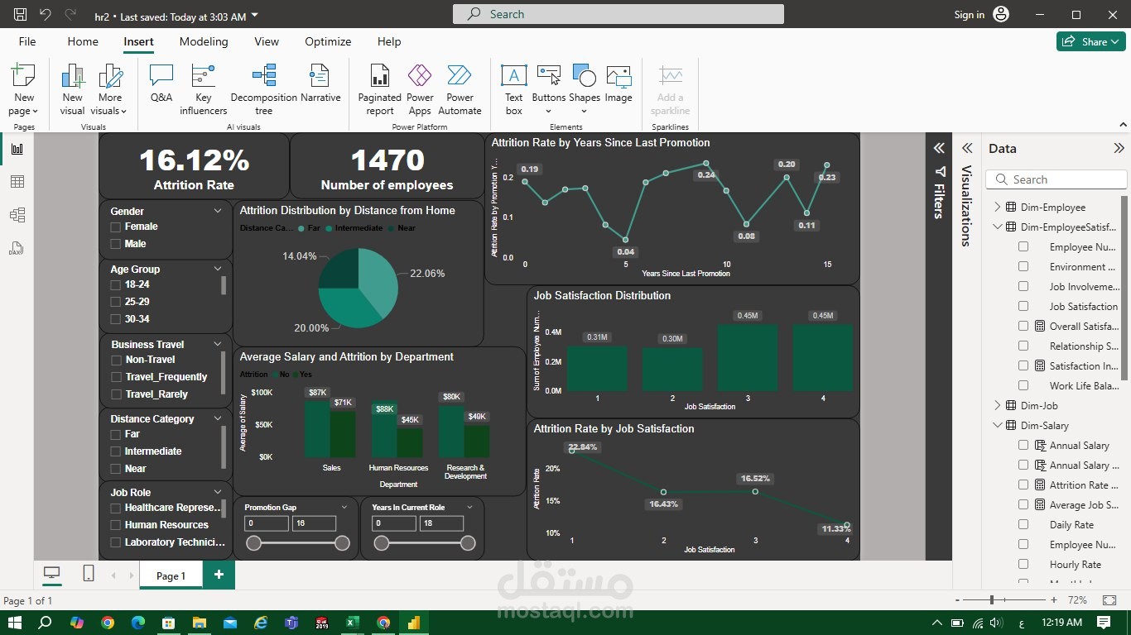1131x635 pixels.
Task: Switch to desktop layout at bottom
Action: click(x=51, y=573)
